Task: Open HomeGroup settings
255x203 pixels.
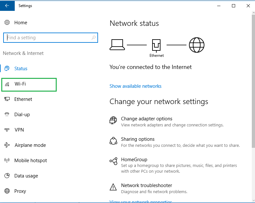Action: (134, 160)
